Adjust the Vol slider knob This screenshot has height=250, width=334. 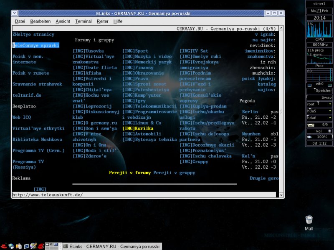(330, 131)
